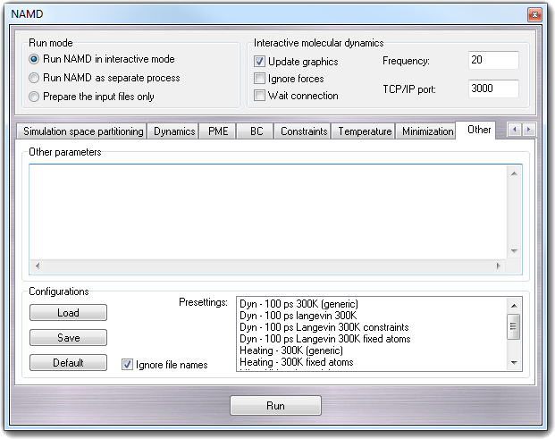This screenshot has height=439, width=555.
Task: Click the Default configuration button
Action: click(x=68, y=363)
